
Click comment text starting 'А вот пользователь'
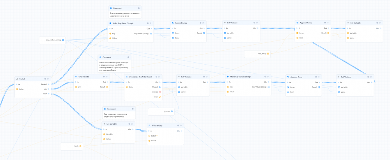point(114,67)
